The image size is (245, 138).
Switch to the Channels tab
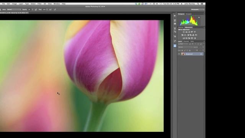[186, 41]
